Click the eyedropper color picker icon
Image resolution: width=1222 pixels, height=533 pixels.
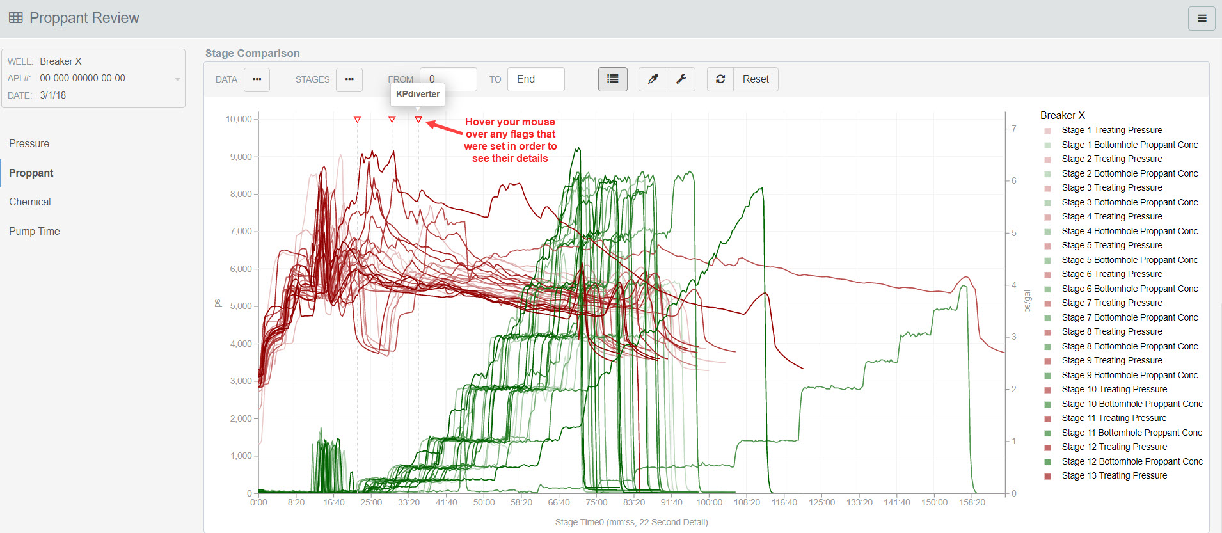pyautogui.click(x=653, y=79)
